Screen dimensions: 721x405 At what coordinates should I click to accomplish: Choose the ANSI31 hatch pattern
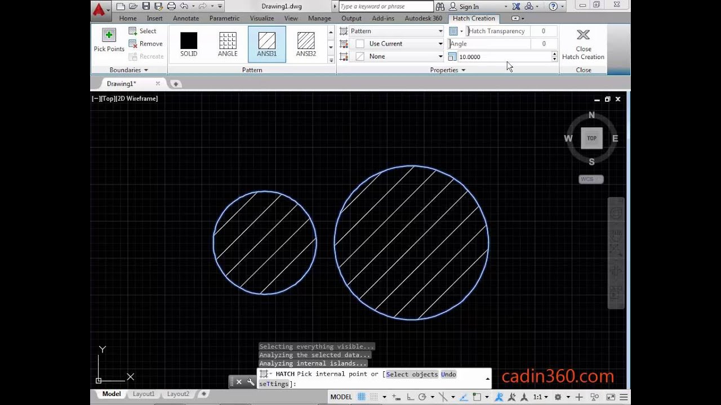click(x=267, y=44)
